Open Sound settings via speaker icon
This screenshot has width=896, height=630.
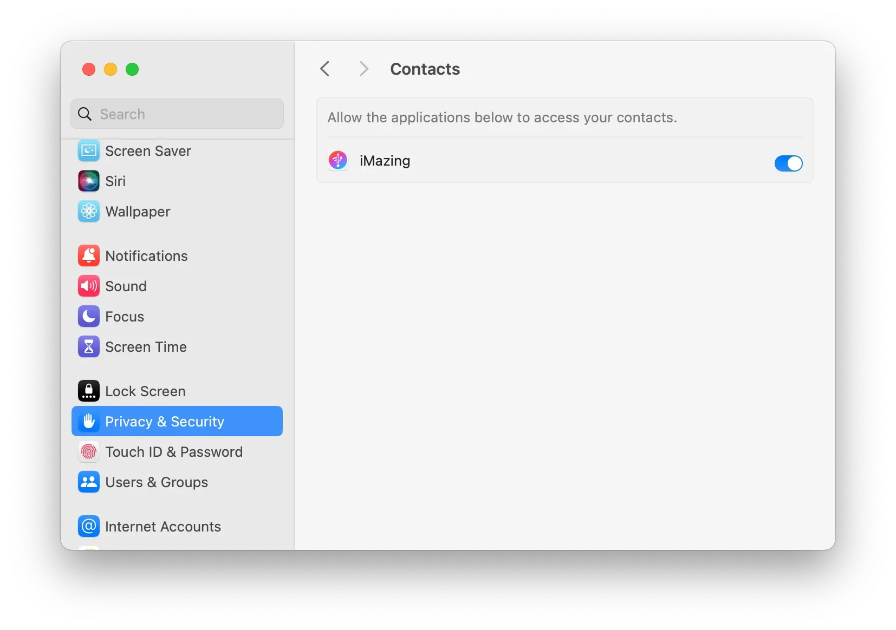pos(89,286)
